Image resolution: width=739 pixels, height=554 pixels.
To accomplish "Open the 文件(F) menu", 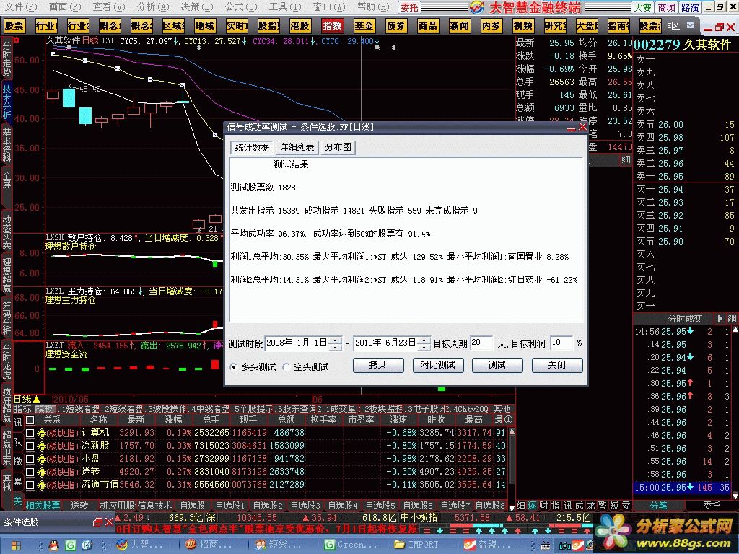I will [20, 6].
